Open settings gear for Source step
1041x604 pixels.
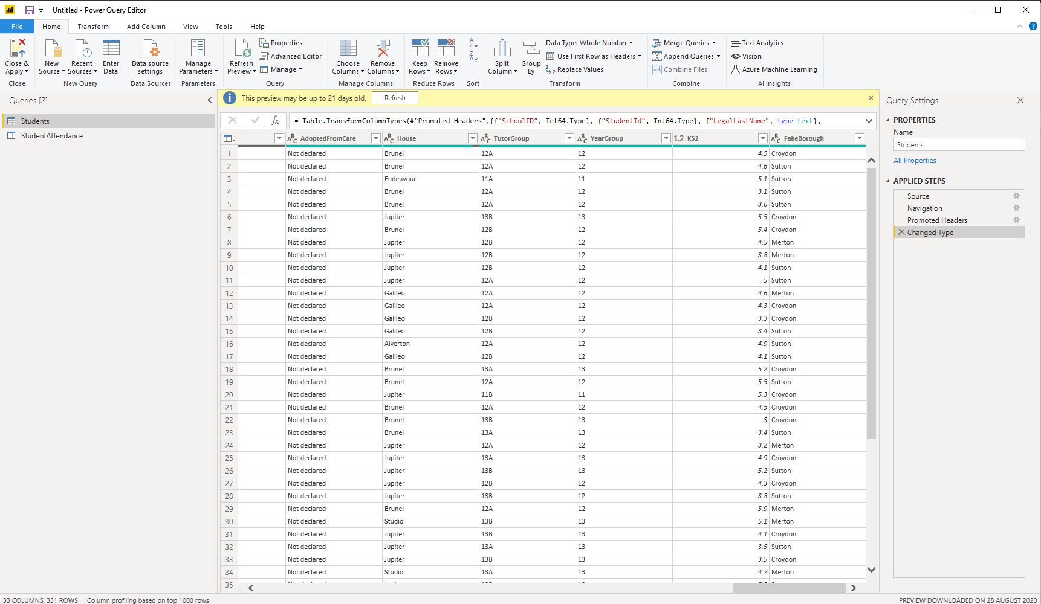point(1016,196)
